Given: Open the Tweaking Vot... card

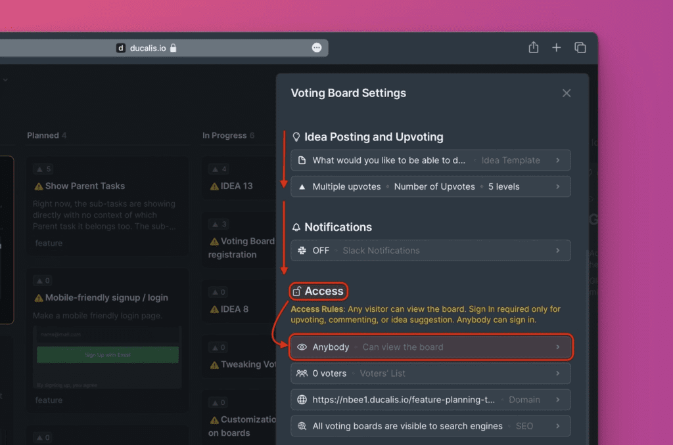Looking at the screenshot, I should (x=239, y=356).
